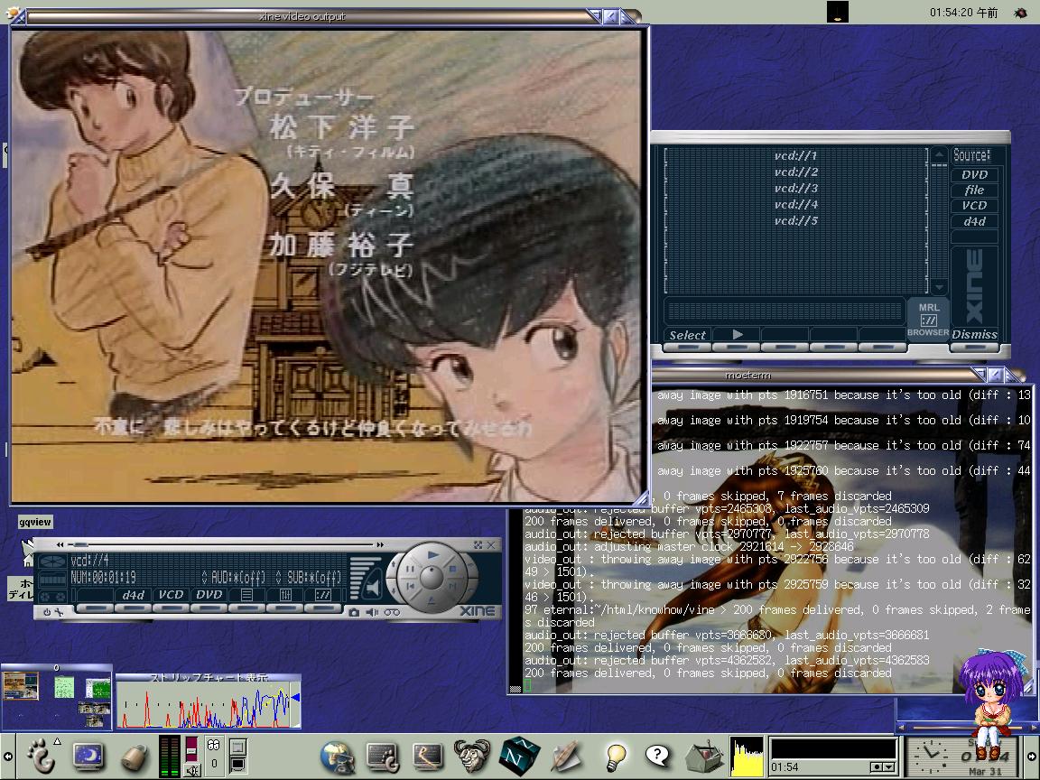Open help with question mark icon
This screenshot has width=1040, height=780.
[656, 755]
